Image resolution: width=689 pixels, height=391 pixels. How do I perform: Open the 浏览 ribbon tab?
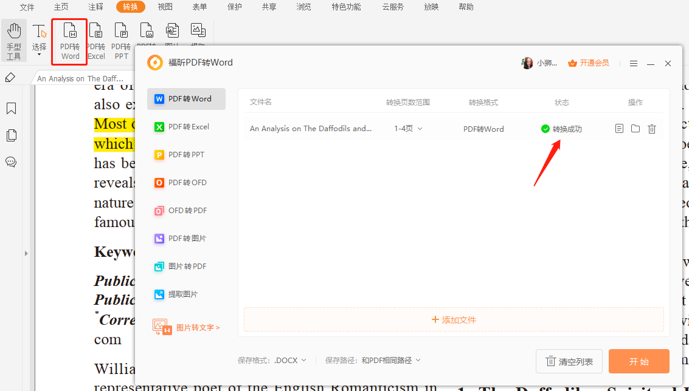[303, 7]
